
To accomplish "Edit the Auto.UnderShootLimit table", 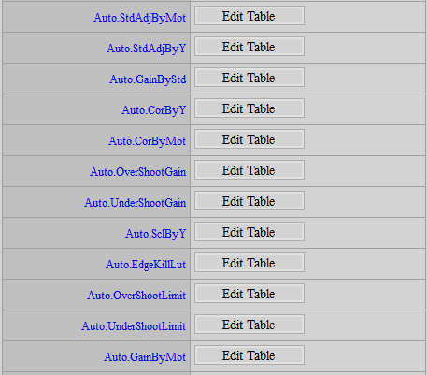I will [x=250, y=325].
